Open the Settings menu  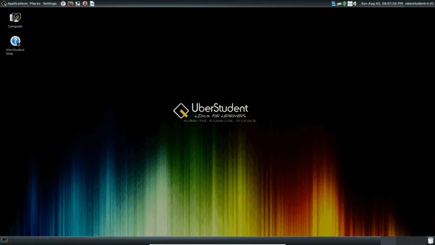(x=50, y=3)
